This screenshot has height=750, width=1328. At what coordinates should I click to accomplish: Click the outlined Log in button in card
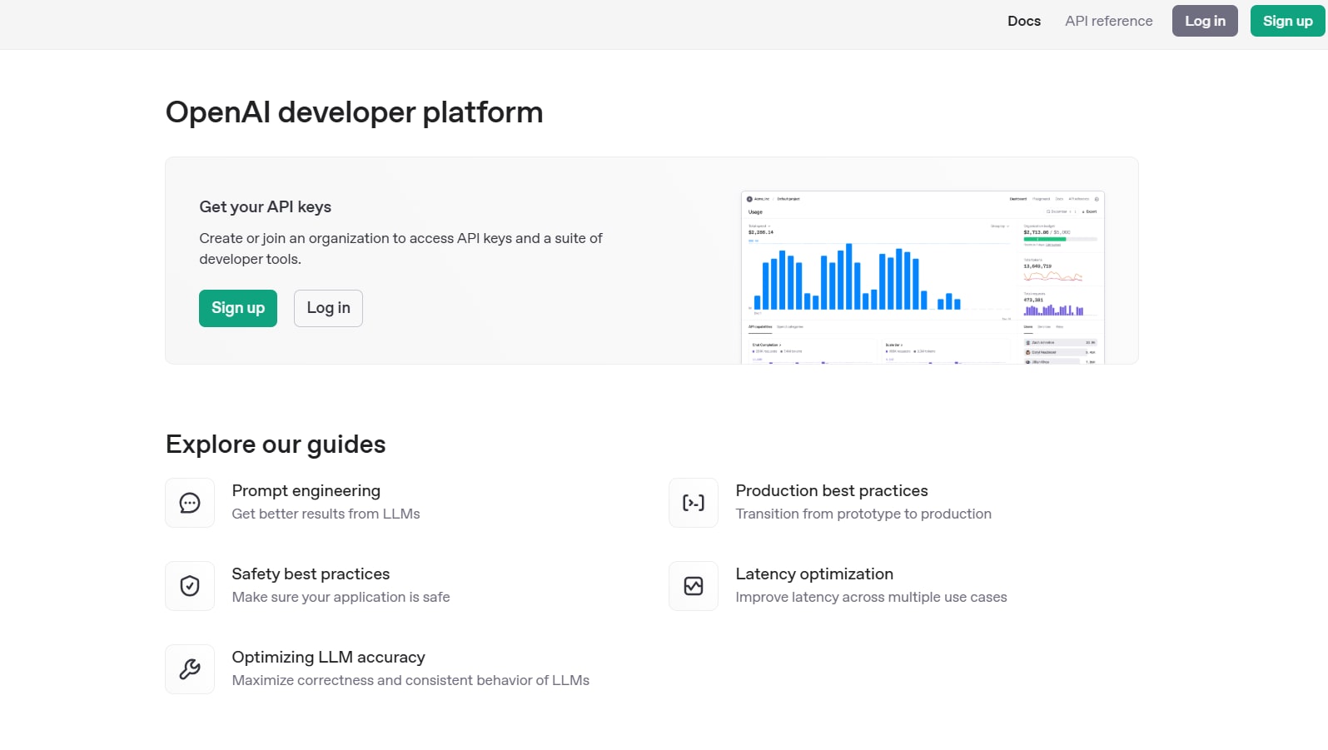pyautogui.click(x=328, y=308)
